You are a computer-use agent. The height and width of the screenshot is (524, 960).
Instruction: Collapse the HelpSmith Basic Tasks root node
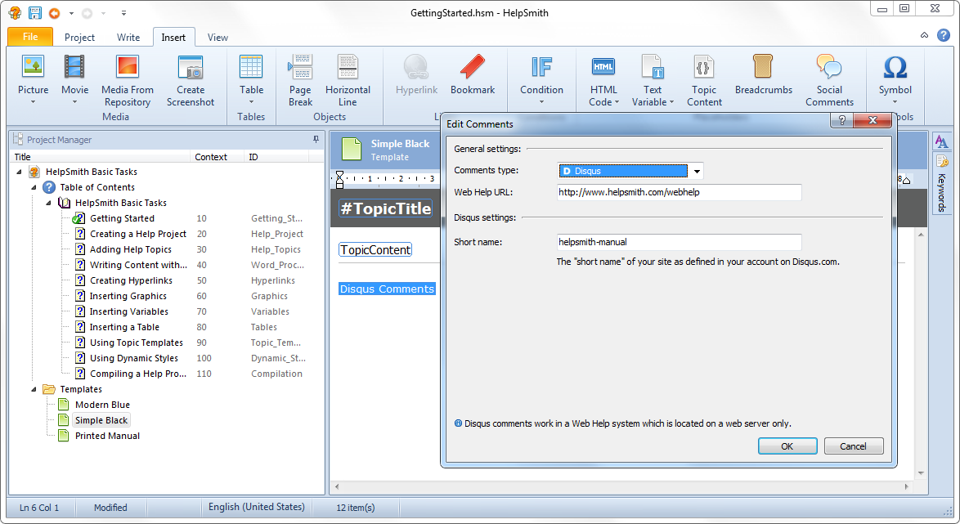click(x=19, y=172)
